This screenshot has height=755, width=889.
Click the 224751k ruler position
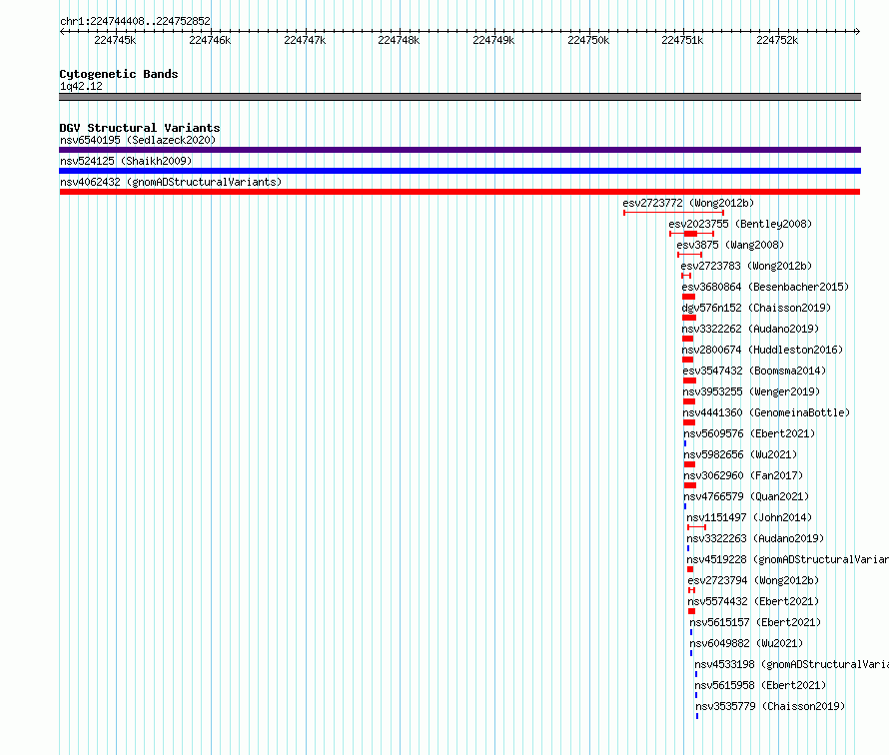pos(682,40)
